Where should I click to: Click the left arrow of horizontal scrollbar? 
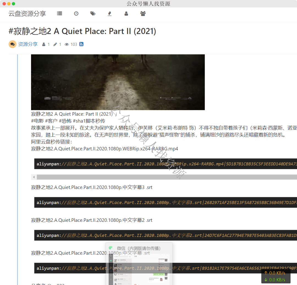(x=34, y=177)
